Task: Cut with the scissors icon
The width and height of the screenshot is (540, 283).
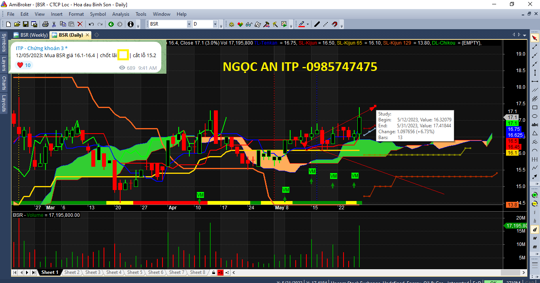Action: pos(54,24)
